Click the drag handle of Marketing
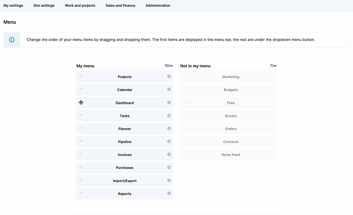This screenshot has width=353, height=215. (x=185, y=76)
